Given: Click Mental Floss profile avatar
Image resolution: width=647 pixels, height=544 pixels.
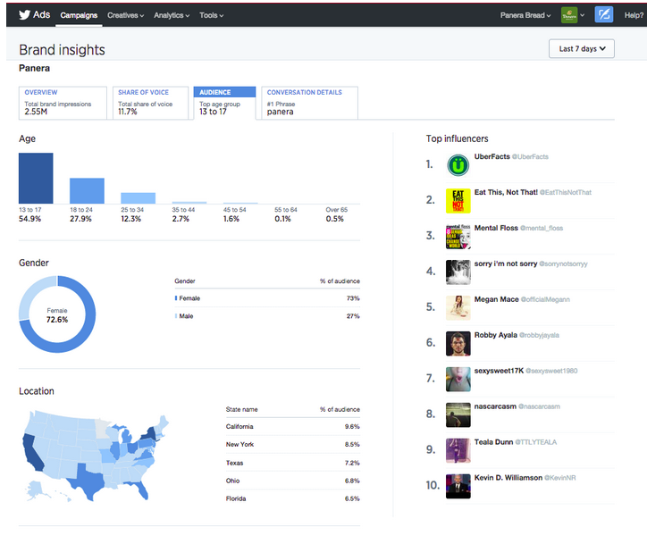Looking at the screenshot, I should click(458, 236).
